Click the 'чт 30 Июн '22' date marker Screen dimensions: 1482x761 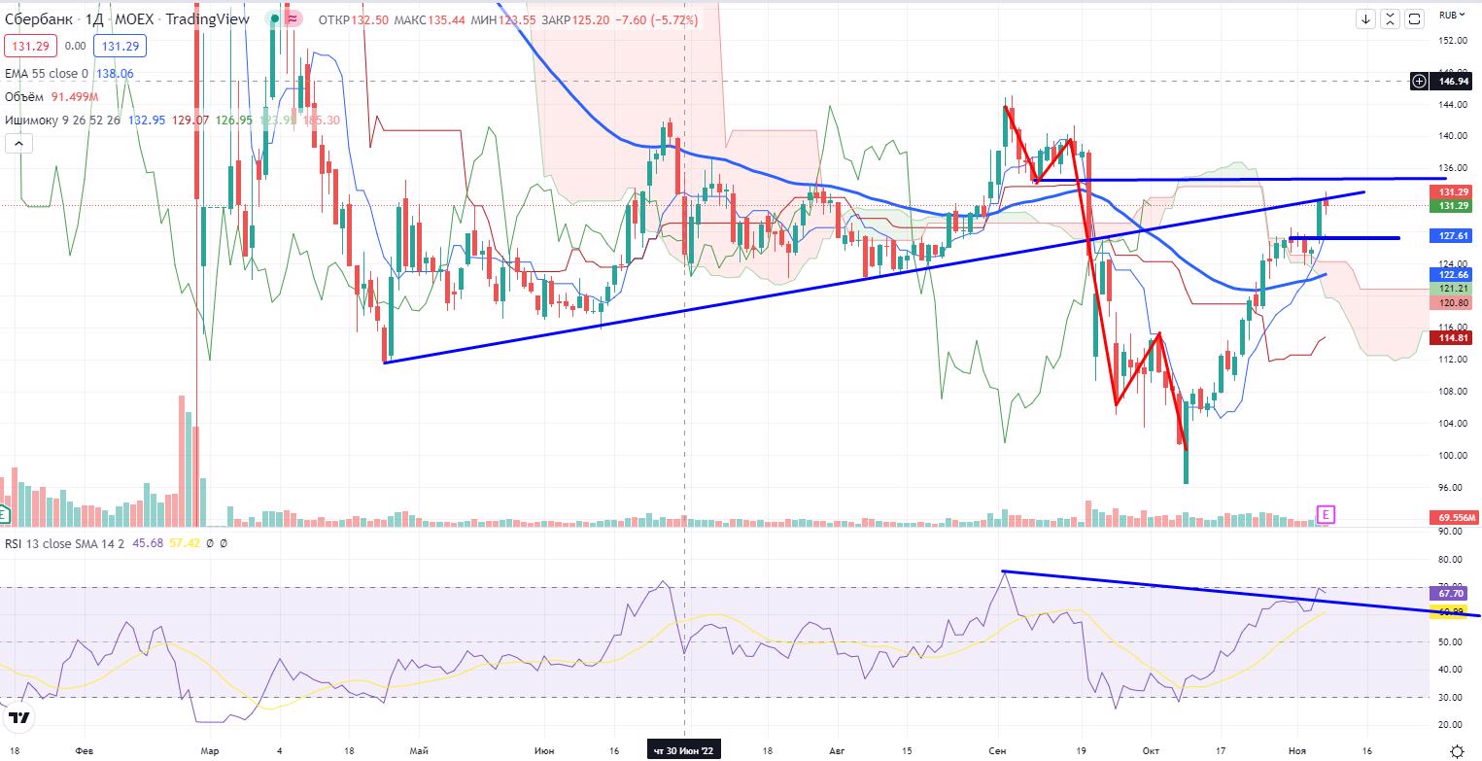coord(686,751)
